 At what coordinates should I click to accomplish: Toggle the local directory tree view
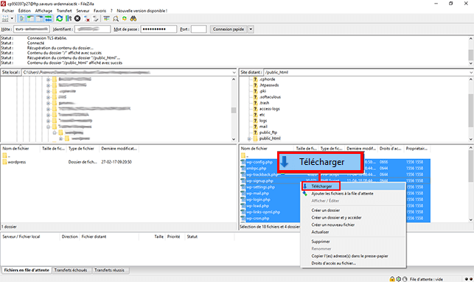[30, 18]
